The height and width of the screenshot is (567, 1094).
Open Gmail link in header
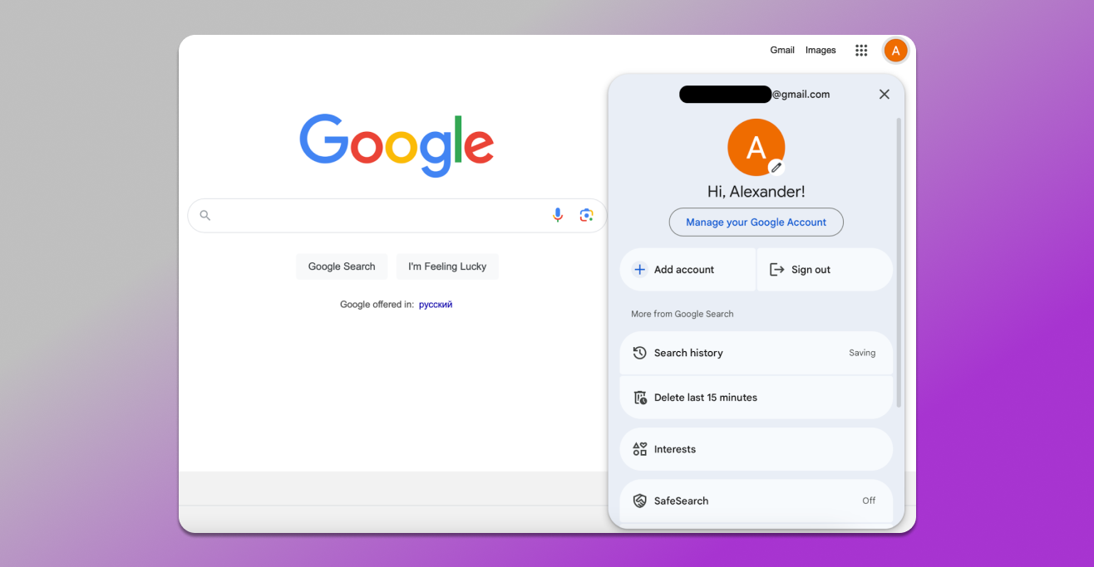(782, 50)
